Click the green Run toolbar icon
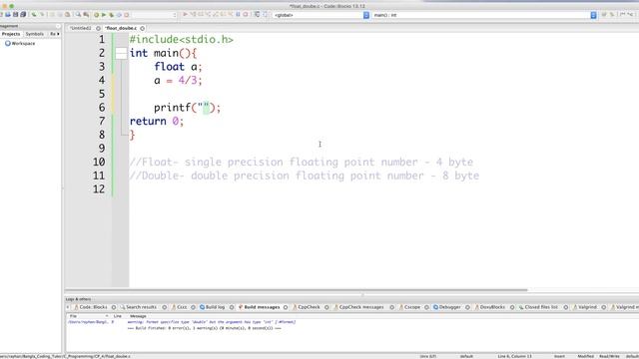Viewport: 639px width, 359px height. [104, 15]
